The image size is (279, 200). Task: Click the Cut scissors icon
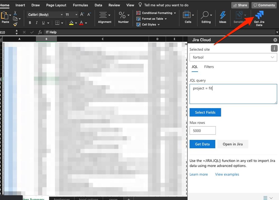[15, 13]
